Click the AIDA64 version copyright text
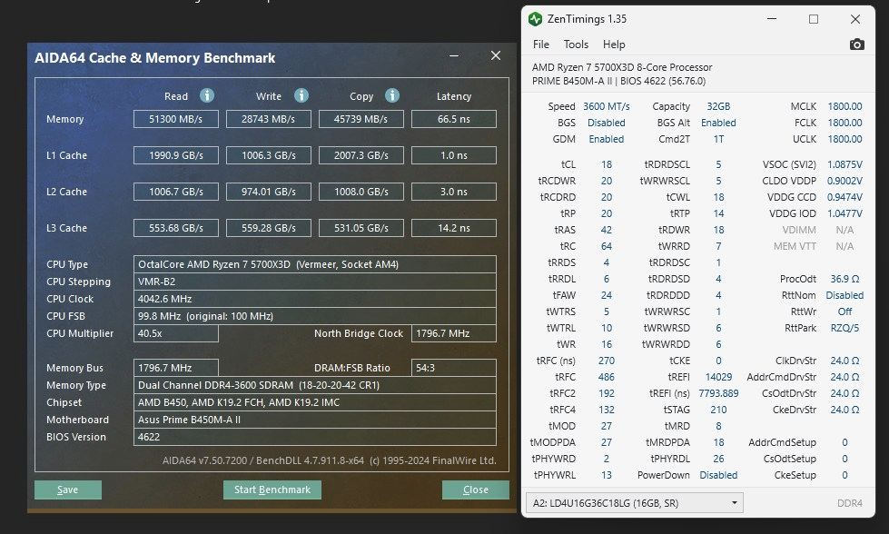889x534 pixels. pos(330,460)
